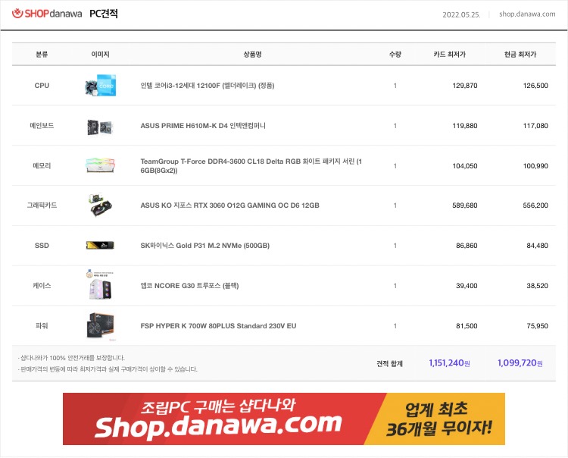Click the ASUS PRIME H610M-K motherboard image

click(100, 127)
